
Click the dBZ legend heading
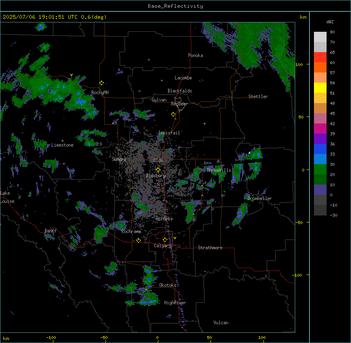330,22
